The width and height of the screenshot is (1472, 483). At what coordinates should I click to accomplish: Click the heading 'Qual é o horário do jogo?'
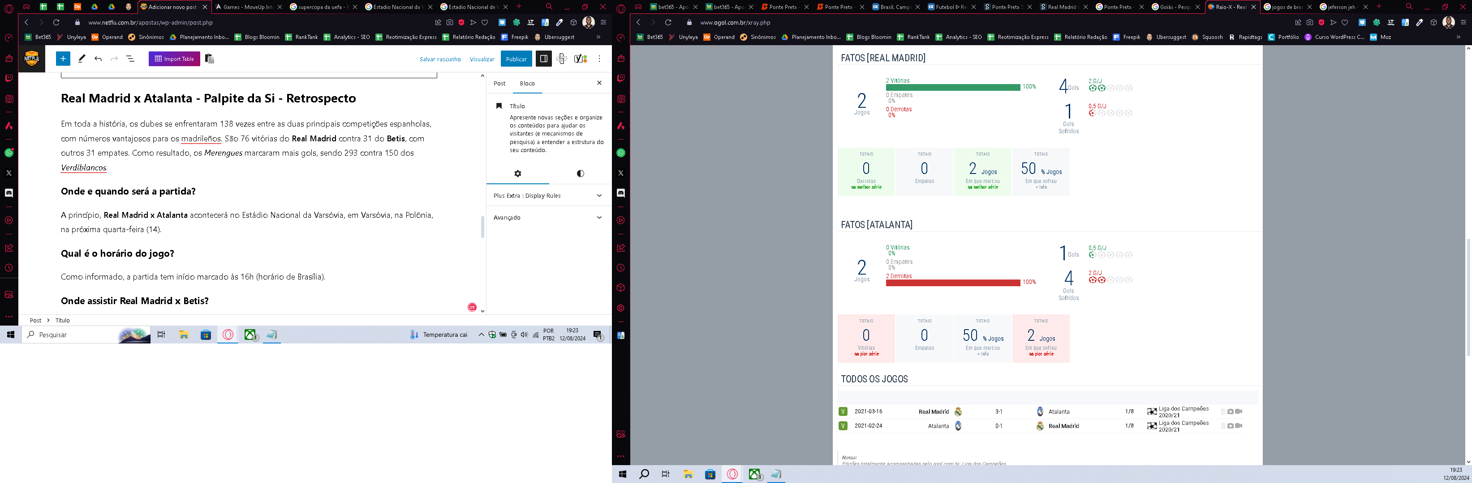pyautogui.click(x=117, y=253)
